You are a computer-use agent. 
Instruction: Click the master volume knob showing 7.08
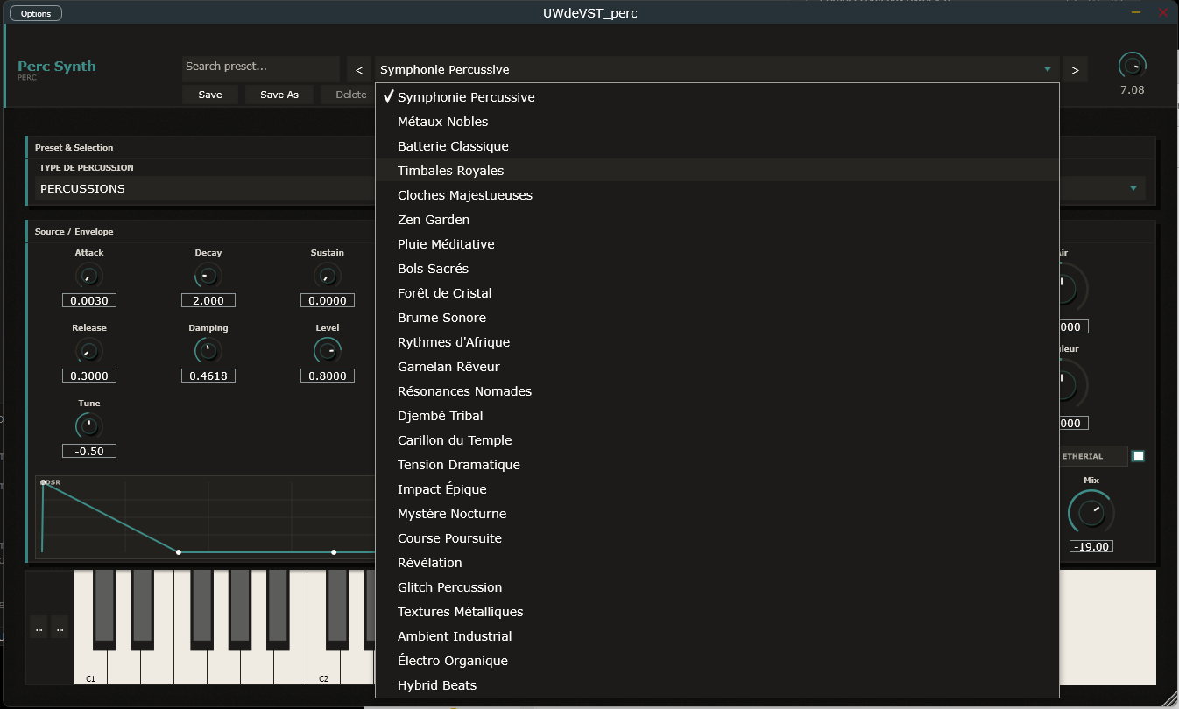(1132, 66)
